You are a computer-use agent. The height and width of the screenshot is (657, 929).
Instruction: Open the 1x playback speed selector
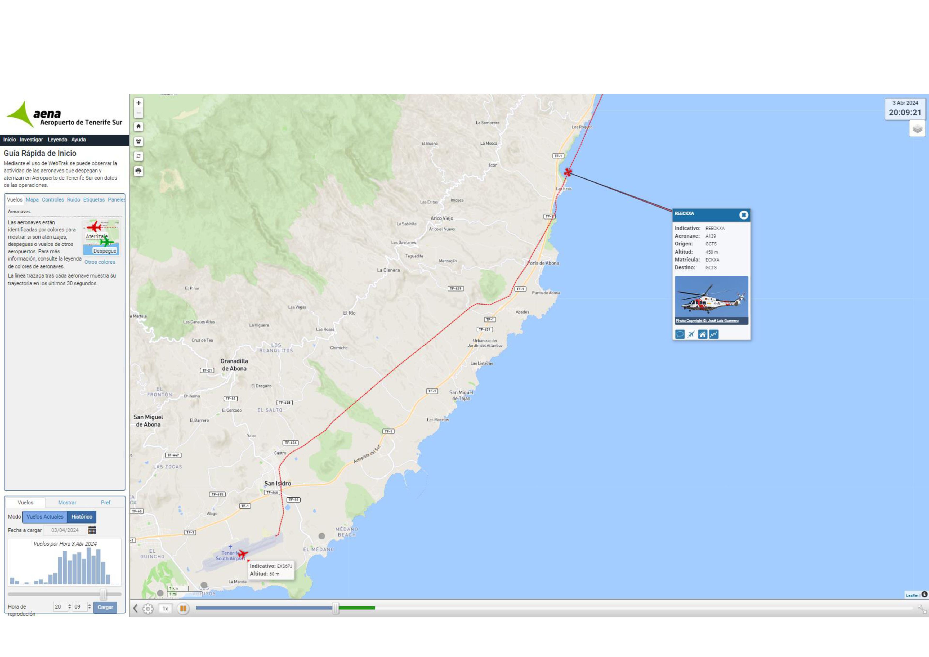click(165, 609)
